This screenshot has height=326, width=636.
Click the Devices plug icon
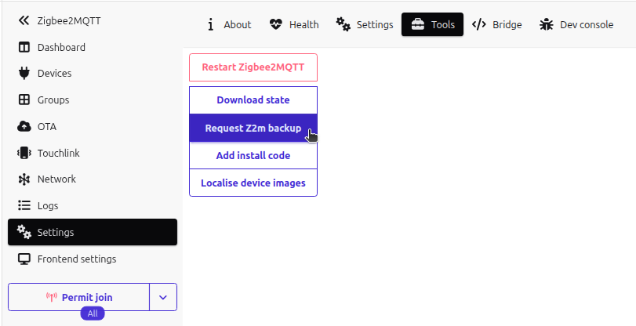pos(24,74)
